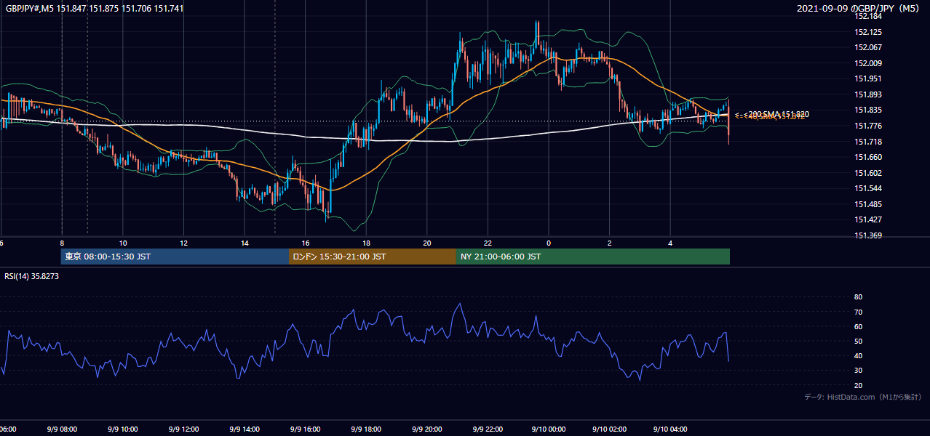Viewport: 930px width, 436px height.
Task: Click RSI scale level 30
Action: pyautogui.click(x=858, y=371)
